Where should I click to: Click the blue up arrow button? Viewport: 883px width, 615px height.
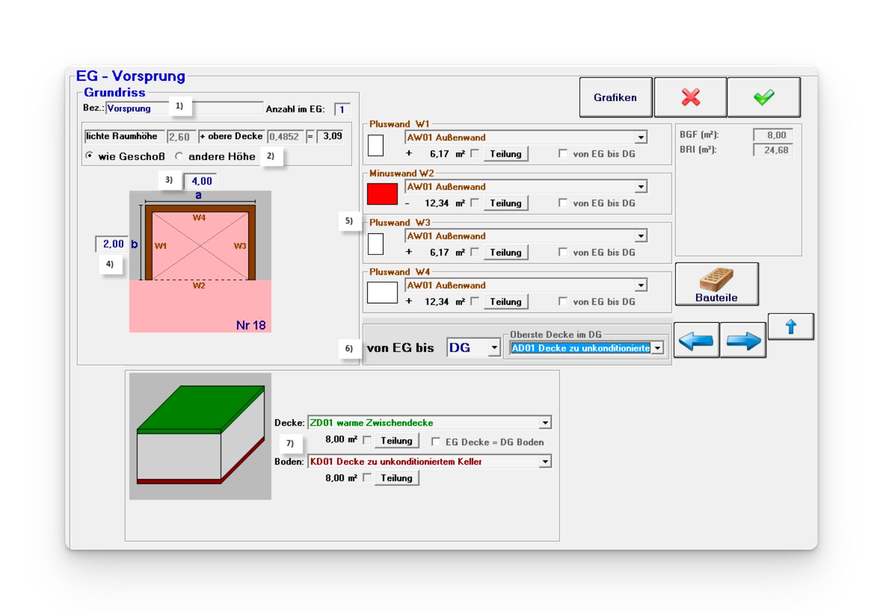[x=790, y=327]
